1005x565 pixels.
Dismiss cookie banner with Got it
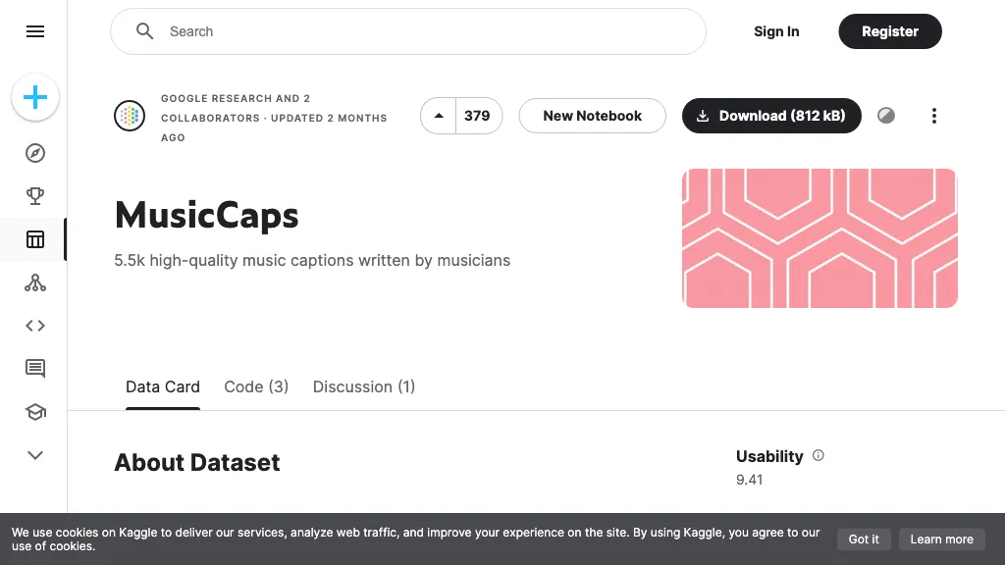[x=864, y=539]
